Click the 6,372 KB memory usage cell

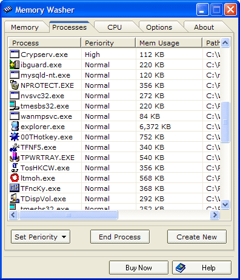point(155,127)
